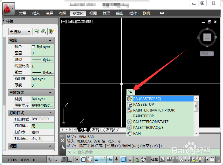Toggle Ortho Mode in status bar
The height and width of the screenshot is (165, 223).
pos(70,159)
